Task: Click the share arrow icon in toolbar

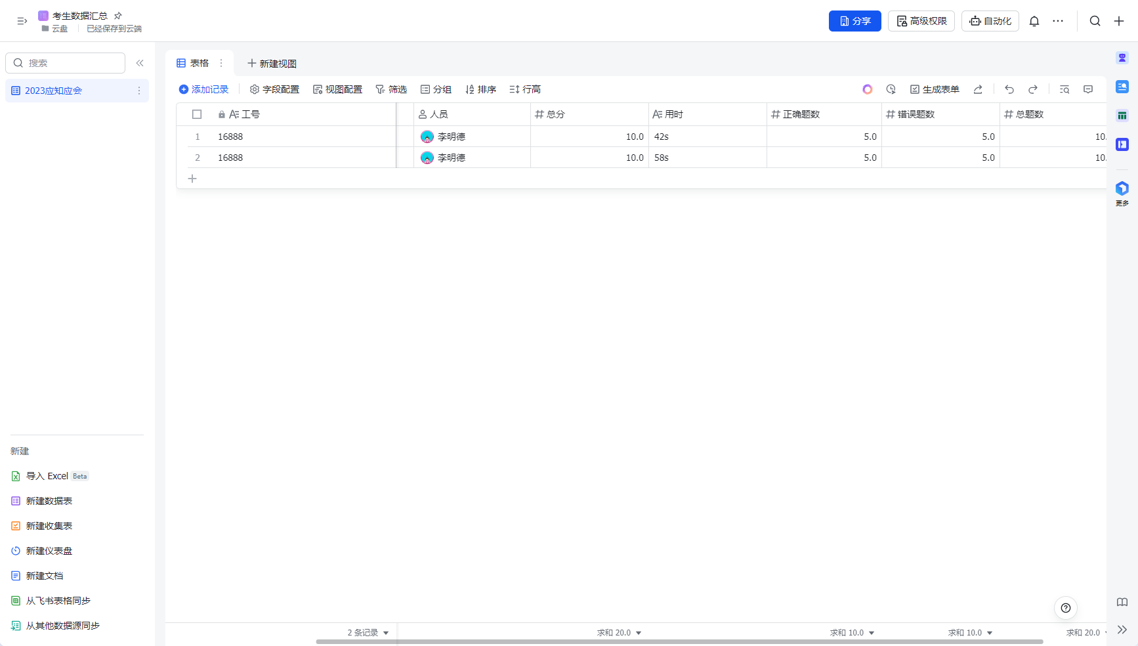Action: 978,89
